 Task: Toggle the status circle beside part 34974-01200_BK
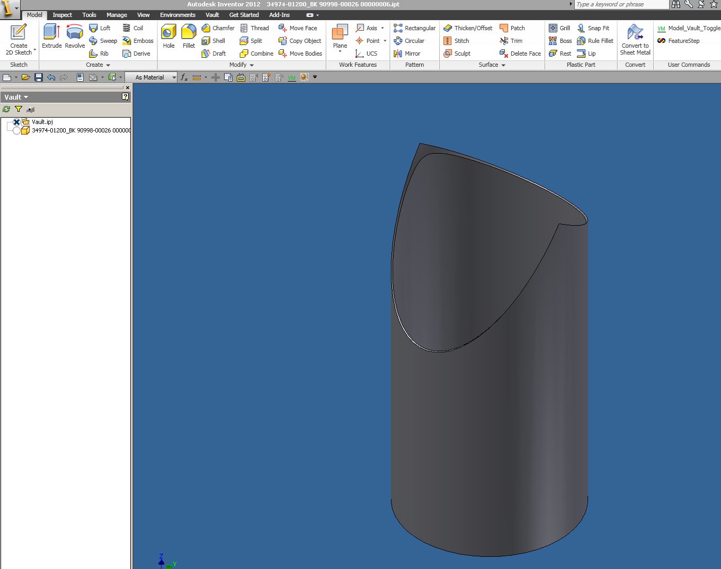pos(16,130)
